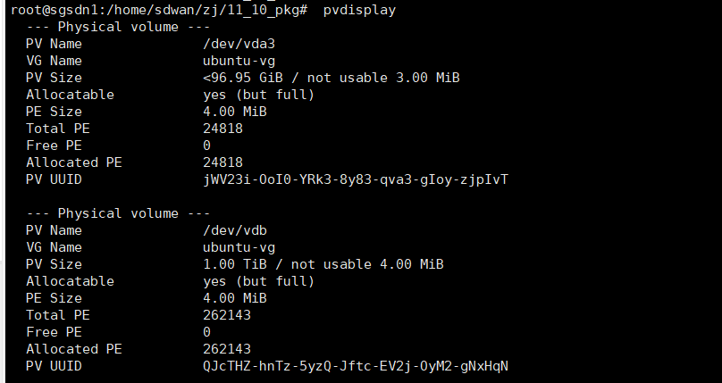Click the second Physical volume header line
This screenshot has height=383, width=722.
click(x=118, y=213)
